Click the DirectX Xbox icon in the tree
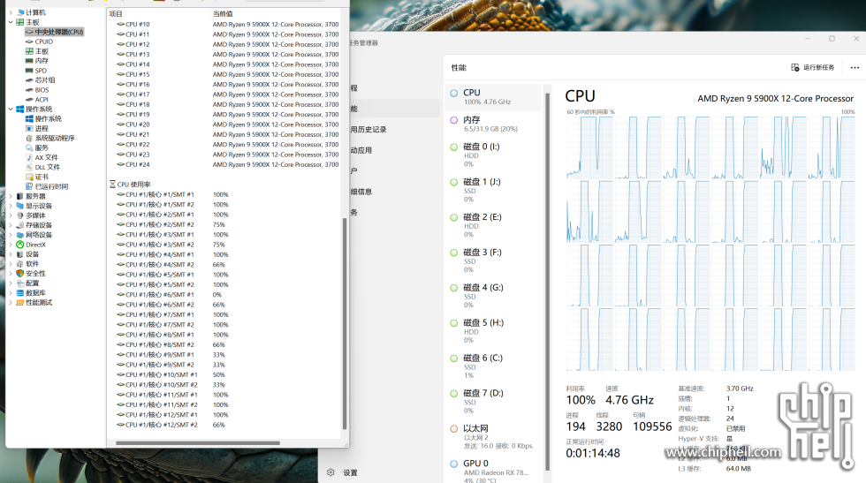Viewport: 866px width, 483px height. point(19,245)
